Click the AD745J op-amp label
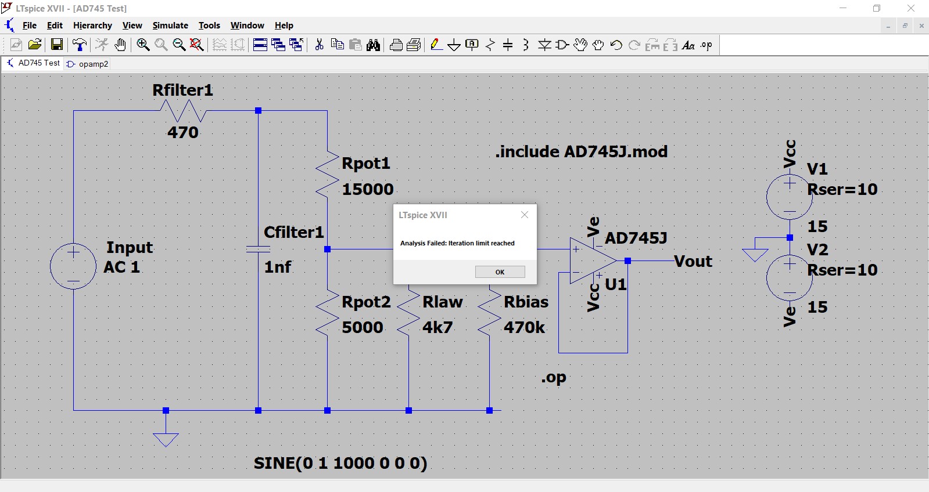929x492 pixels. pyautogui.click(x=636, y=238)
